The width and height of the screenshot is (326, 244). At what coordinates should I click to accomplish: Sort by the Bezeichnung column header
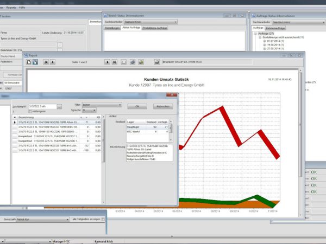48,118
